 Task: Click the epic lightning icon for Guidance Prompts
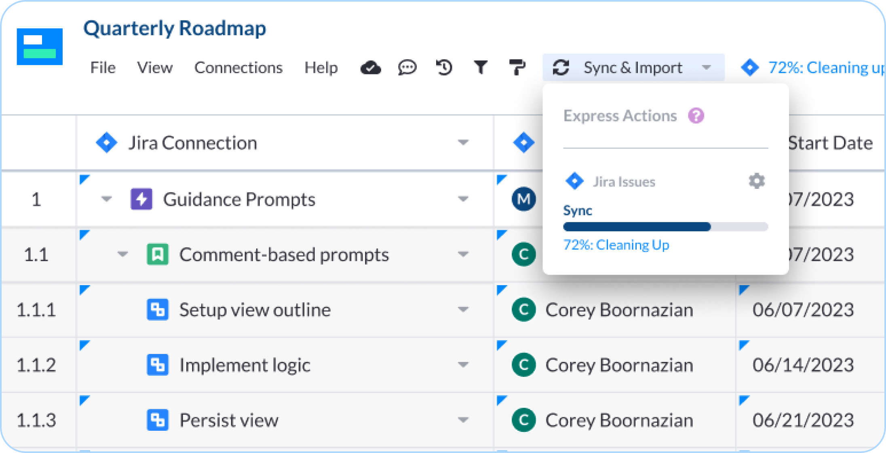point(141,199)
